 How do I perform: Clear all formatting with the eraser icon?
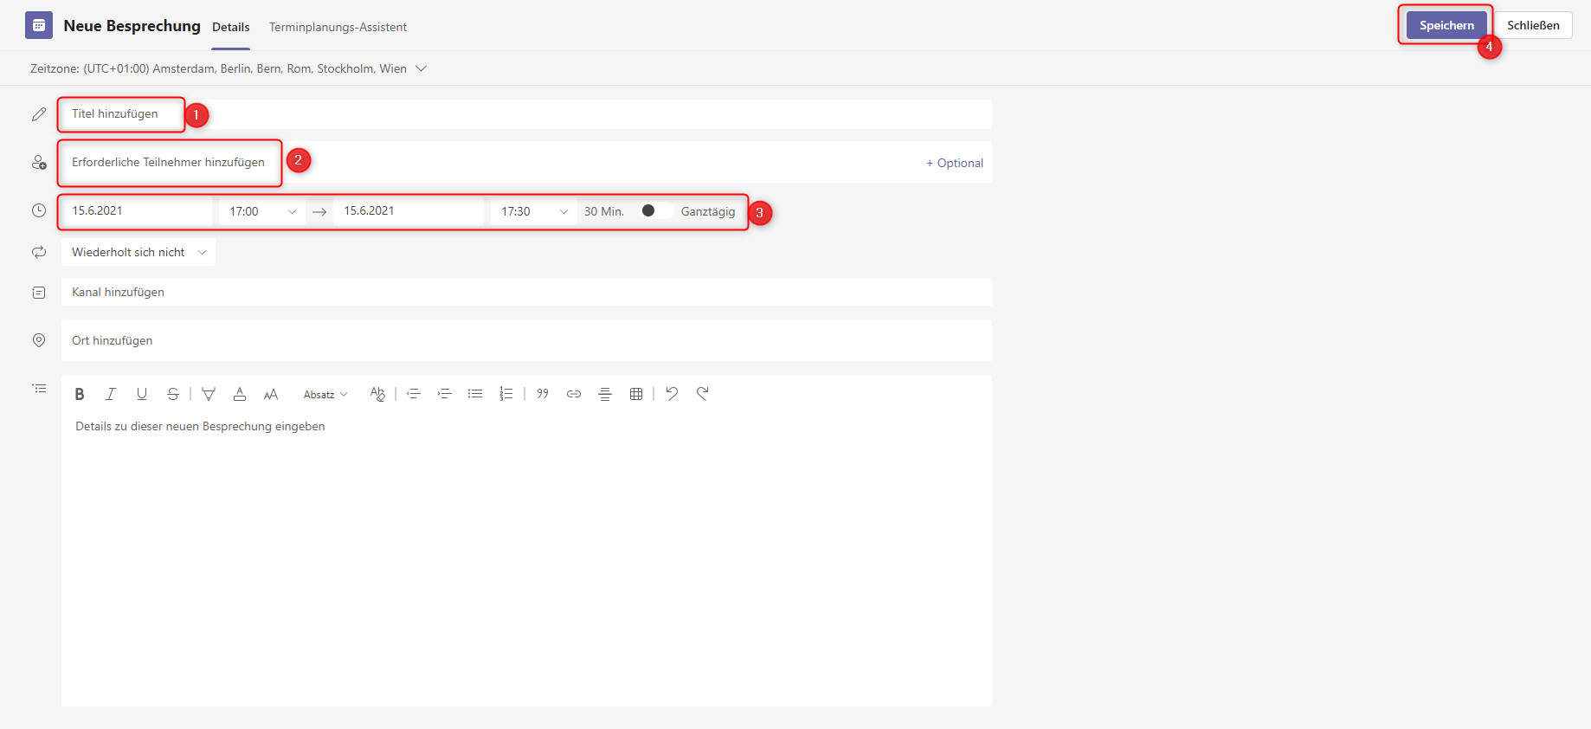(377, 394)
